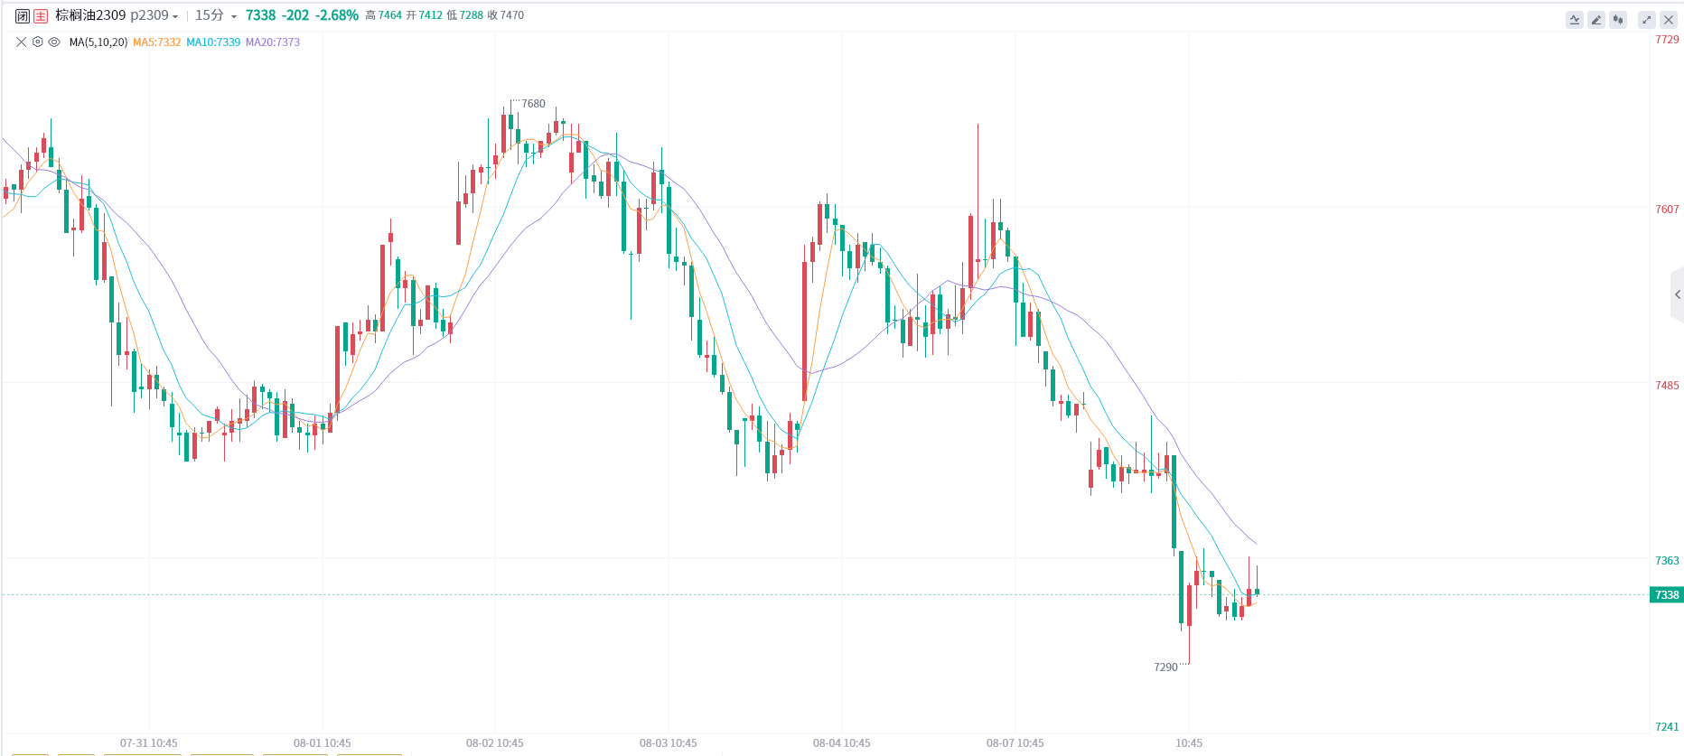
Task: Click the 08-02 10:45 time axis label
Action: tap(494, 743)
